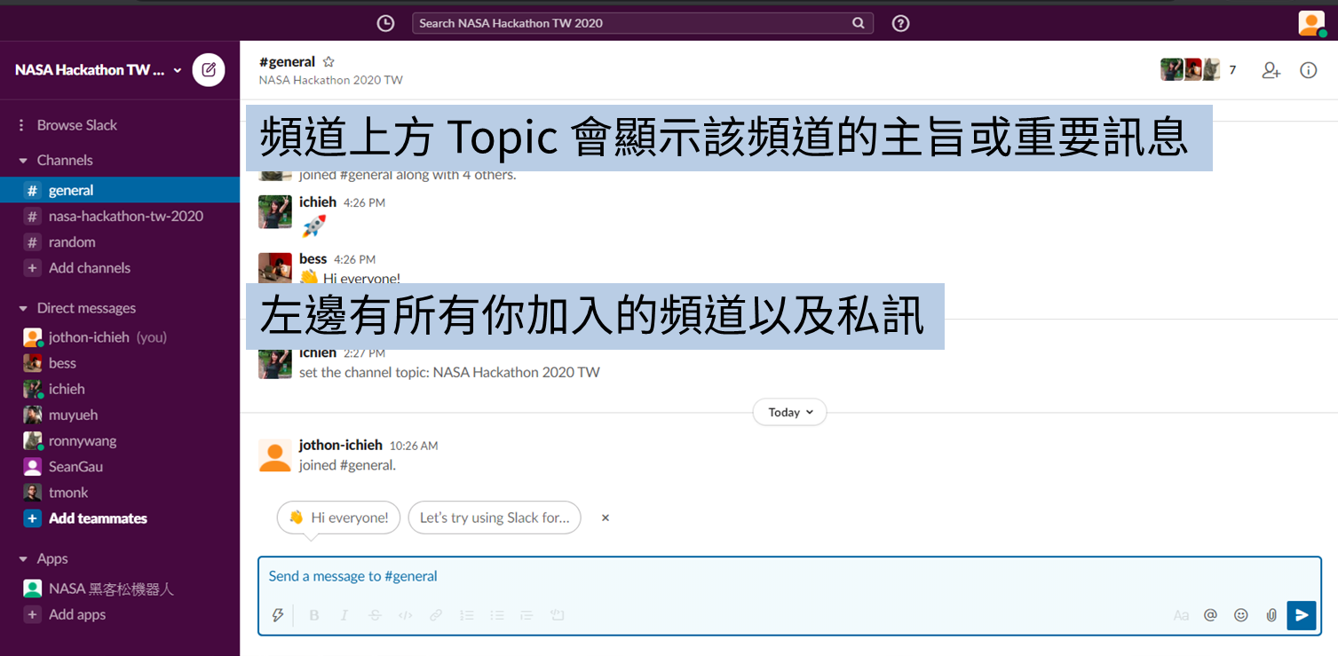The height and width of the screenshot is (656, 1338).
Task: Toggle italic formatting
Action: point(344,615)
